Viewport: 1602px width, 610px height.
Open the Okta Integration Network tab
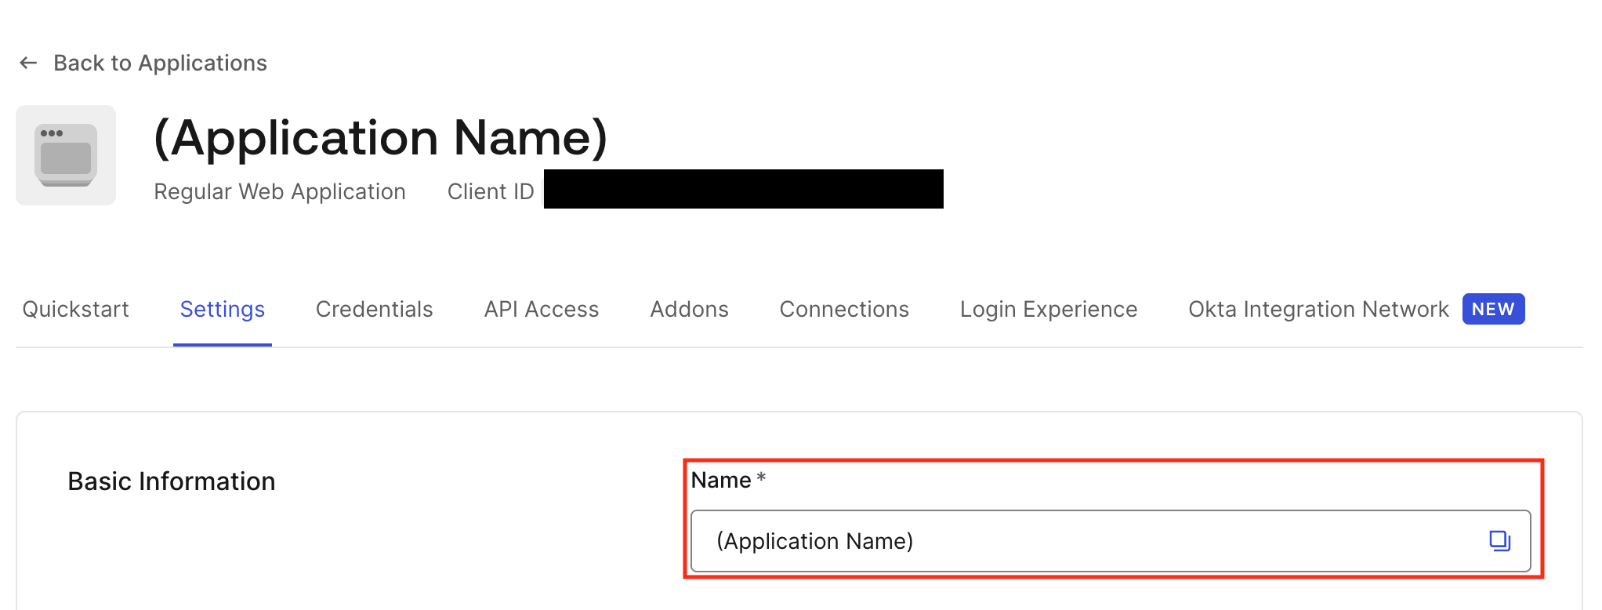[x=1318, y=309]
